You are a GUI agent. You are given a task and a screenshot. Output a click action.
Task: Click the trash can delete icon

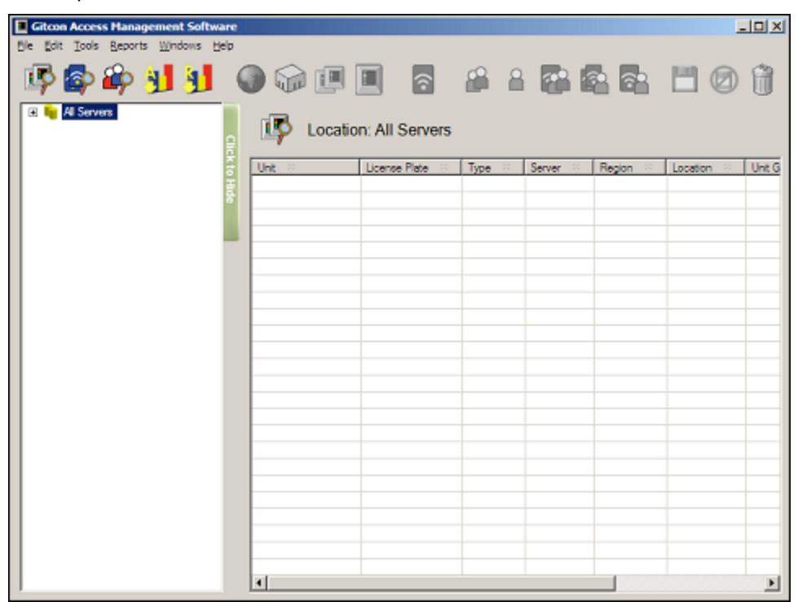pos(762,79)
